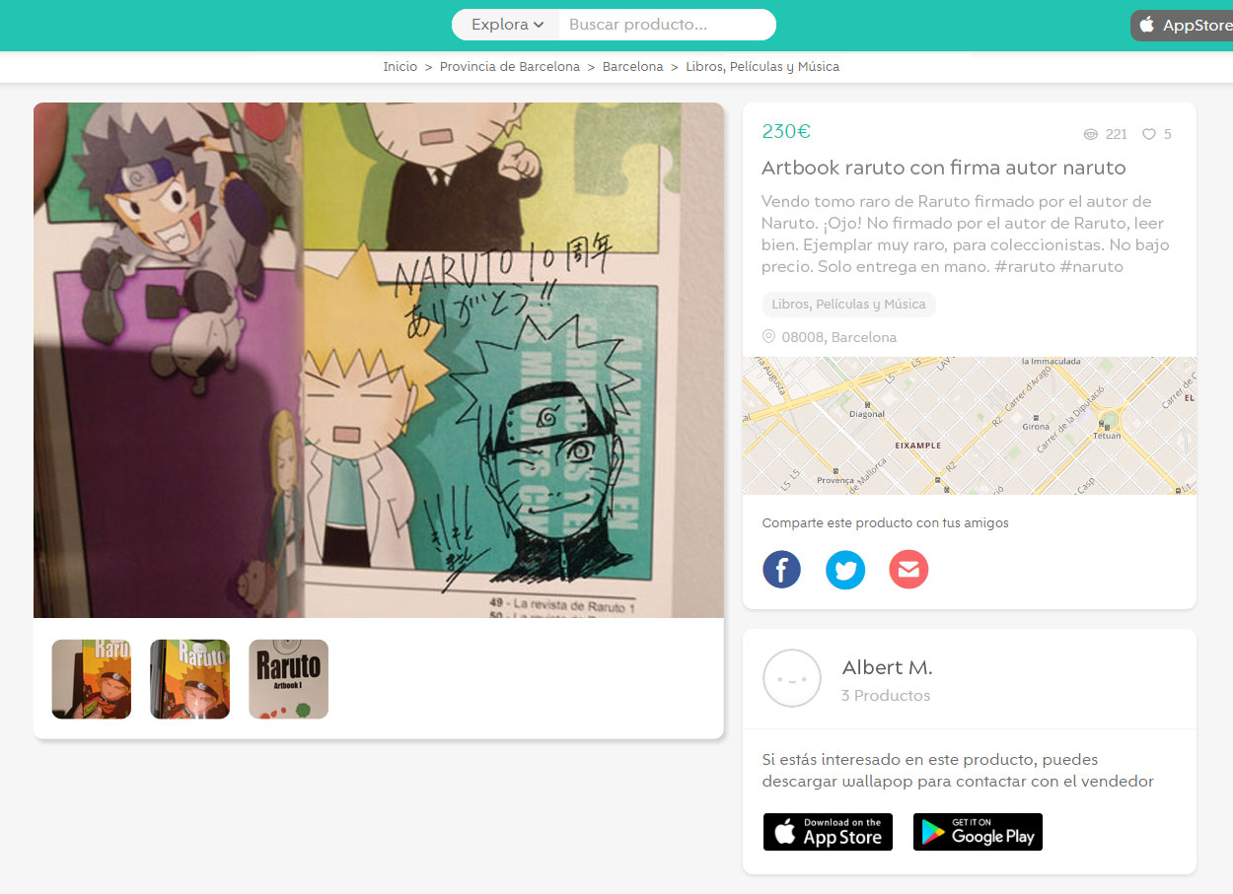Open Provincia de Barcelona breadcrumb

pyautogui.click(x=510, y=67)
